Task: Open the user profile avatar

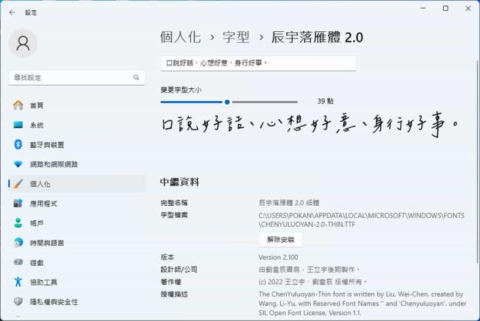Action: [x=23, y=43]
